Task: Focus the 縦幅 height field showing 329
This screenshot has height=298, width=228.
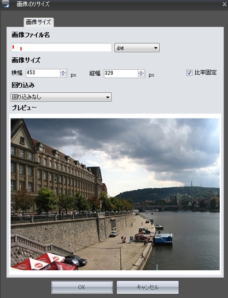Action: pyautogui.click(x=121, y=73)
